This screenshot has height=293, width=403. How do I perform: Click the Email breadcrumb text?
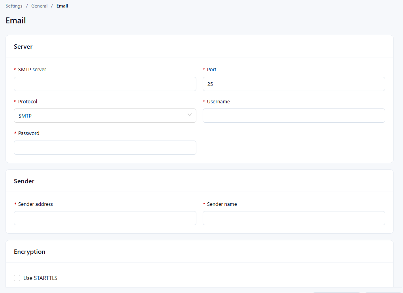tap(62, 6)
